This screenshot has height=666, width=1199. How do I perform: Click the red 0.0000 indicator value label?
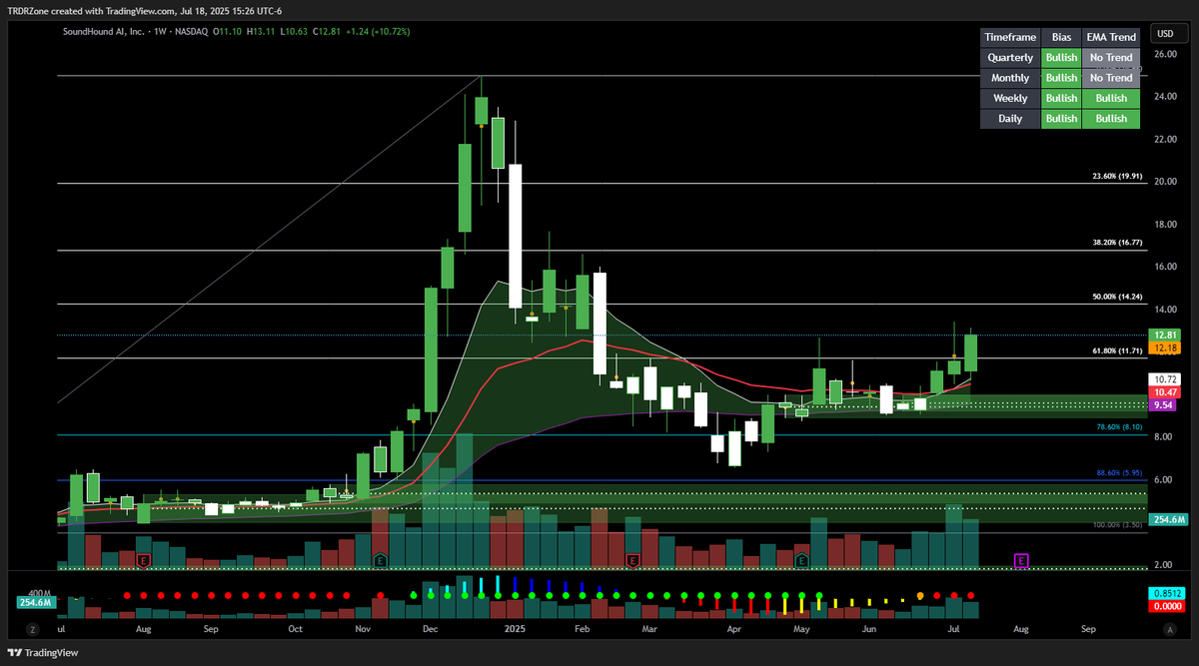tap(1166, 605)
